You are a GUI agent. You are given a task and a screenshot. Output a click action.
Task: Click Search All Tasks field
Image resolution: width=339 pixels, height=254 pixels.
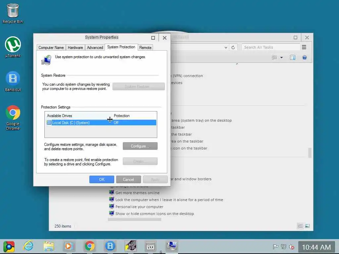(x=271, y=47)
